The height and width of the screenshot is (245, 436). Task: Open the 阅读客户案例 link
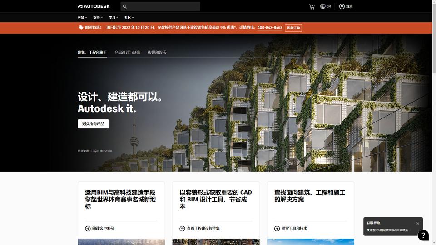(103, 229)
